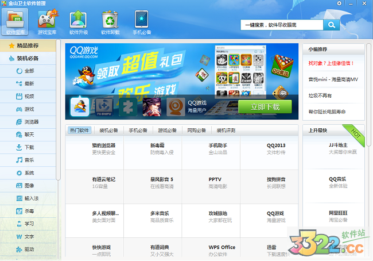Image resolution: width=373 pixels, height=261 pixels.
Task: Switch to the 热门软件 tab
Action: pos(79,130)
